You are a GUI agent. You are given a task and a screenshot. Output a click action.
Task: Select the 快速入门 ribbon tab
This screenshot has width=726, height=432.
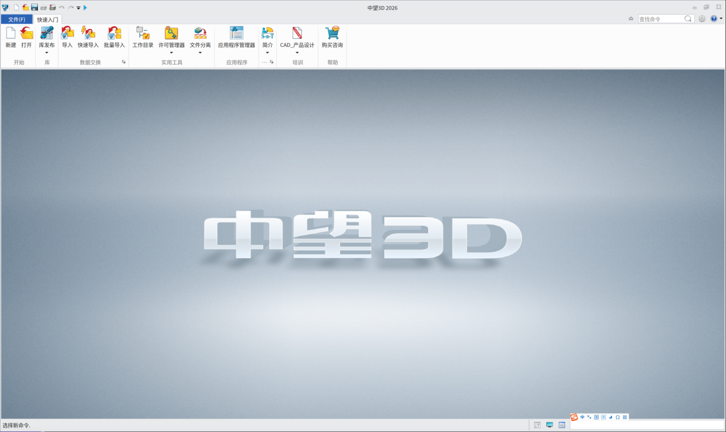47,19
